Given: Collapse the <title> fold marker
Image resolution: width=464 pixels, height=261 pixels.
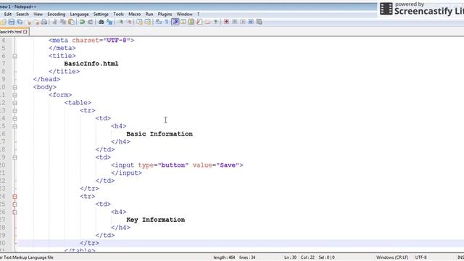Looking at the screenshot, I should point(14,56).
